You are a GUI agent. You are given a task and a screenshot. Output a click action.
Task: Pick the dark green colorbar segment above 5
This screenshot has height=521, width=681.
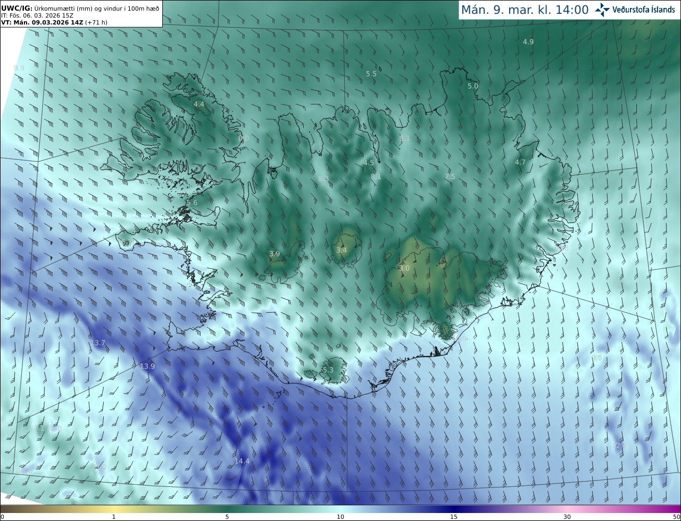point(227,509)
